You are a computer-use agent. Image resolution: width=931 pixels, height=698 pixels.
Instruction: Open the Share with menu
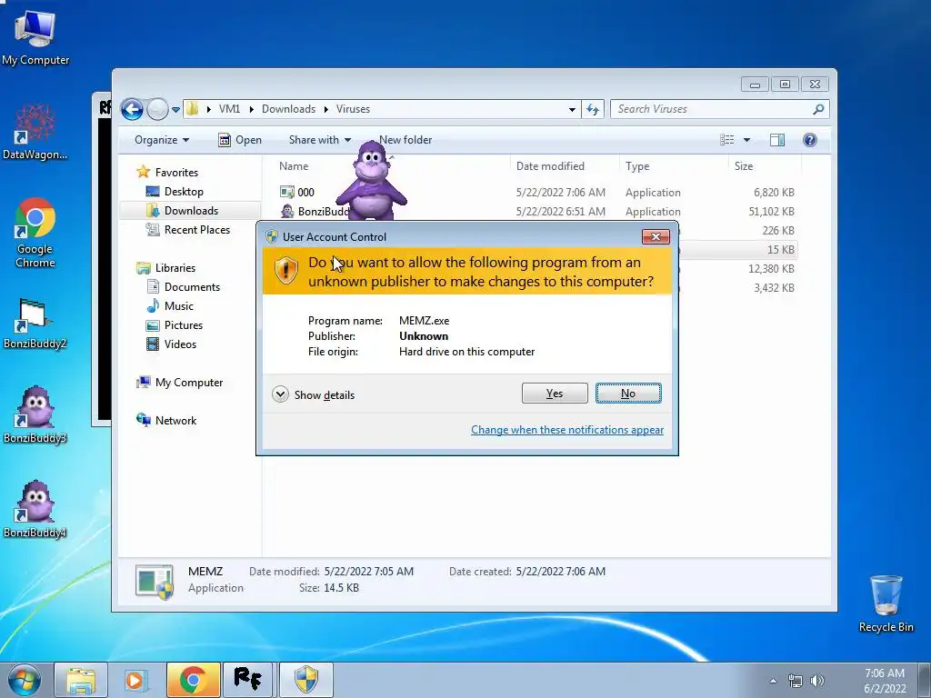[319, 140]
